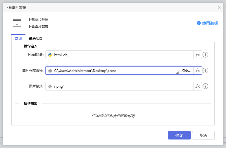The height and width of the screenshot is (148, 226).
Task: Show info tooltip for 图片存放路径
Action: (x=206, y=70)
